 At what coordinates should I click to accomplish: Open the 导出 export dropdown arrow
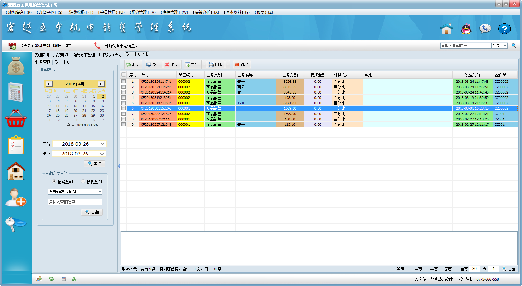pyautogui.click(x=204, y=64)
